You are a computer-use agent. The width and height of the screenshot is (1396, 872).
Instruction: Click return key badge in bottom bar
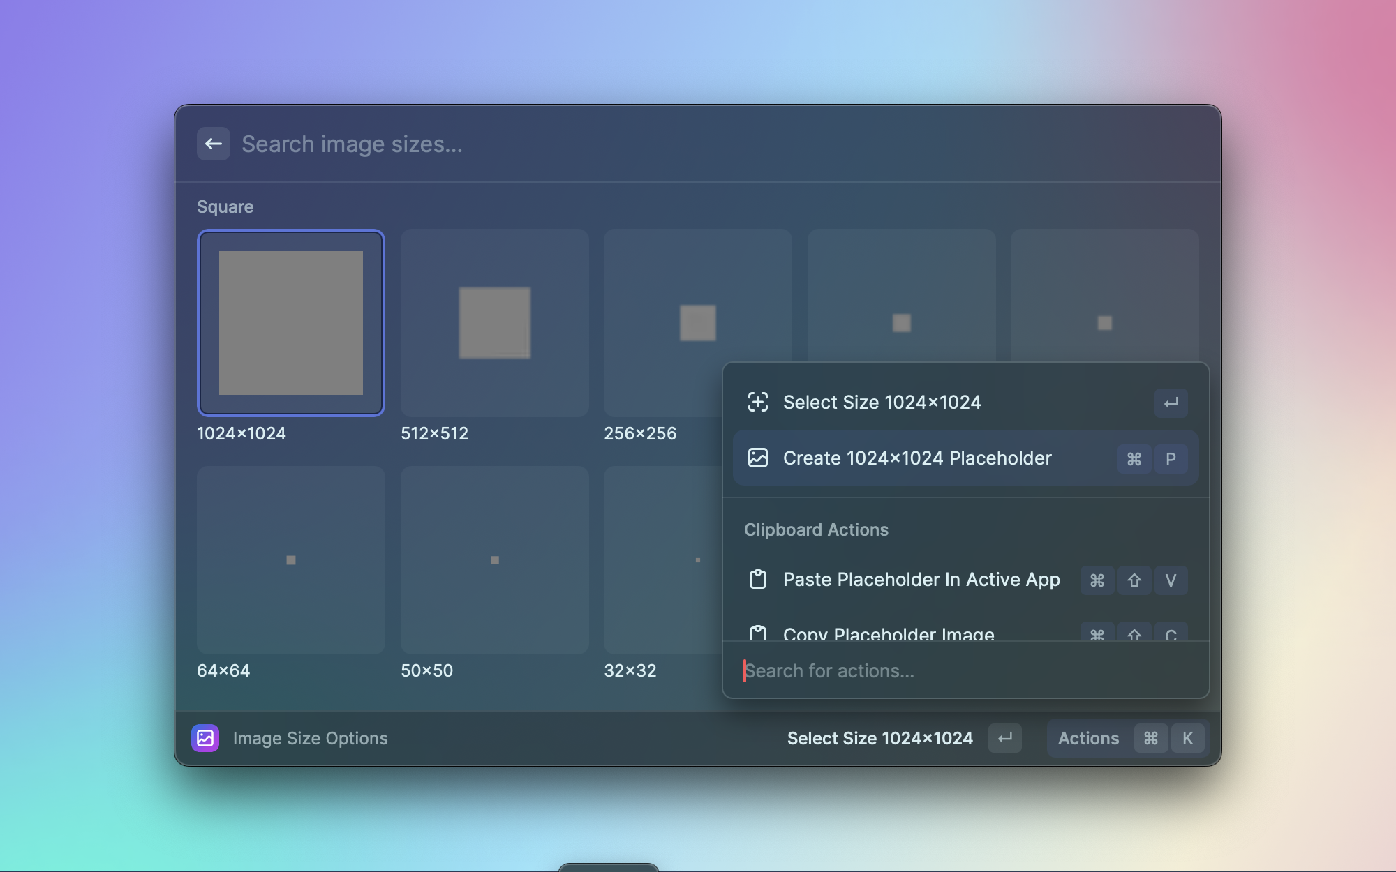point(1005,738)
